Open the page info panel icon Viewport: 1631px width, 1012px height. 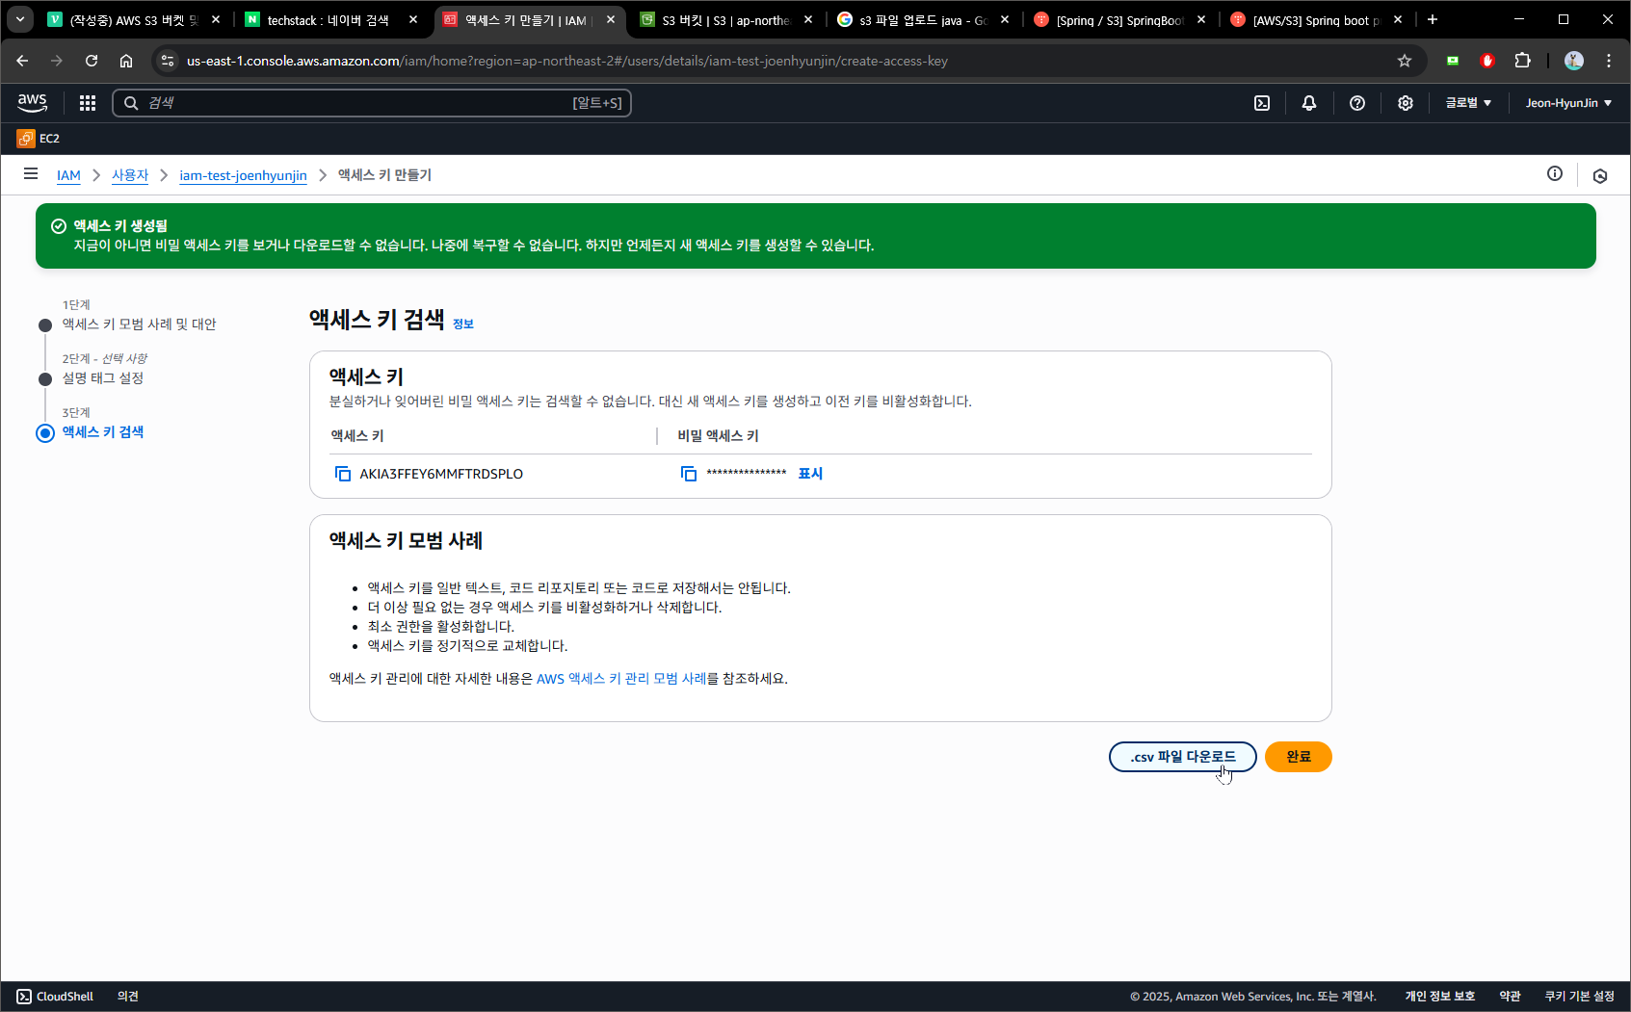click(x=1555, y=173)
